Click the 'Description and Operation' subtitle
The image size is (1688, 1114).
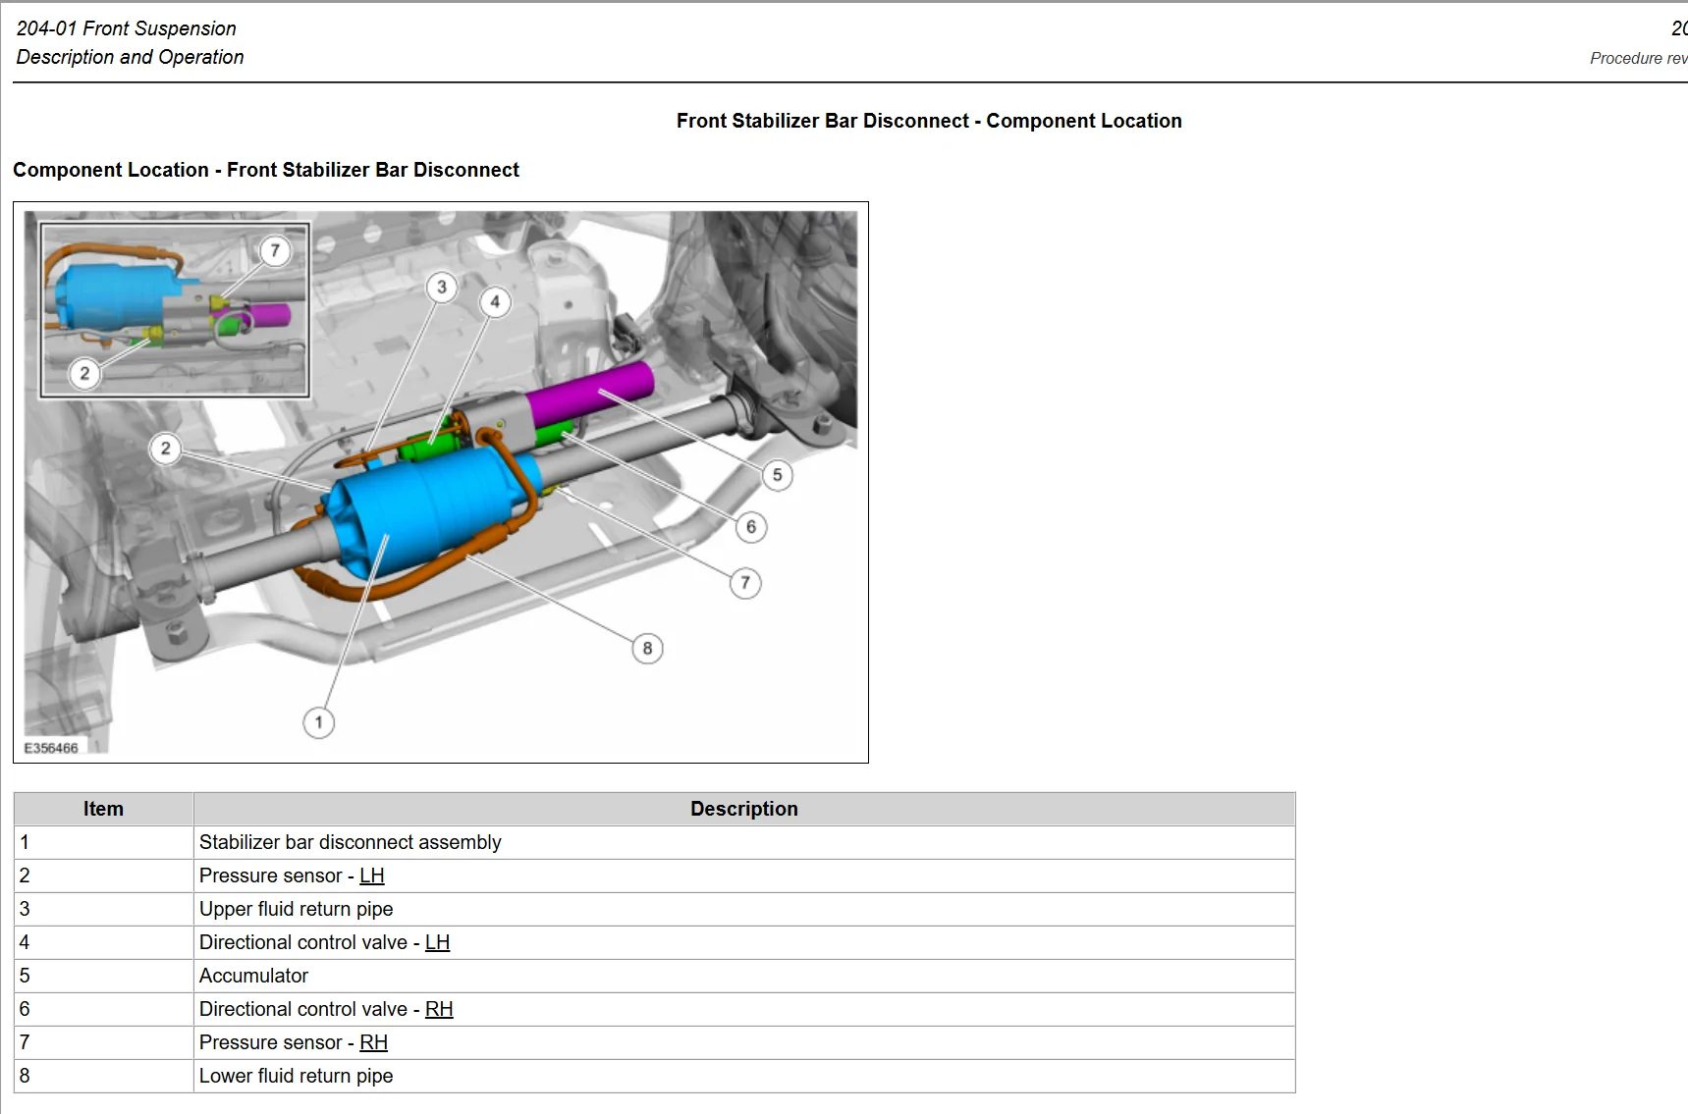click(x=130, y=57)
